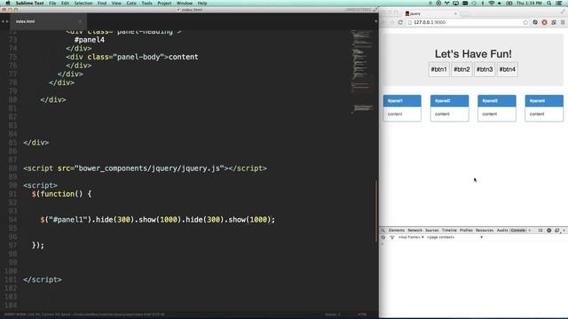
Task: Clear the console log
Action: pos(383,237)
